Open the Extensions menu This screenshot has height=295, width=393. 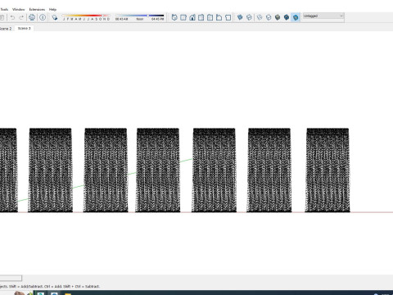37,9
